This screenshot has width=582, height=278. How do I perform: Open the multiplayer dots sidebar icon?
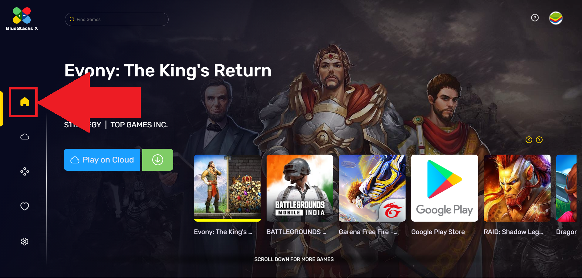click(x=25, y=172)
